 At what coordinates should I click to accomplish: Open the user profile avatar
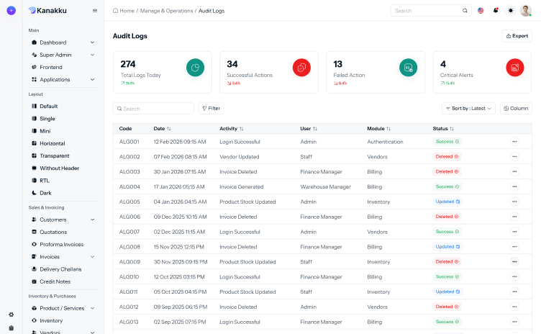[x=526, y=11]
